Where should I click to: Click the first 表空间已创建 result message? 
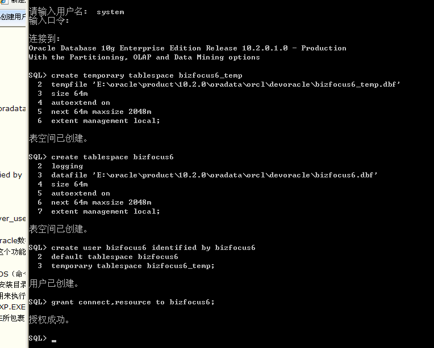point(59,138)
